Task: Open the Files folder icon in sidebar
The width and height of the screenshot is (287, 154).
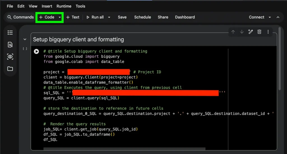Action: coord(10,69)
